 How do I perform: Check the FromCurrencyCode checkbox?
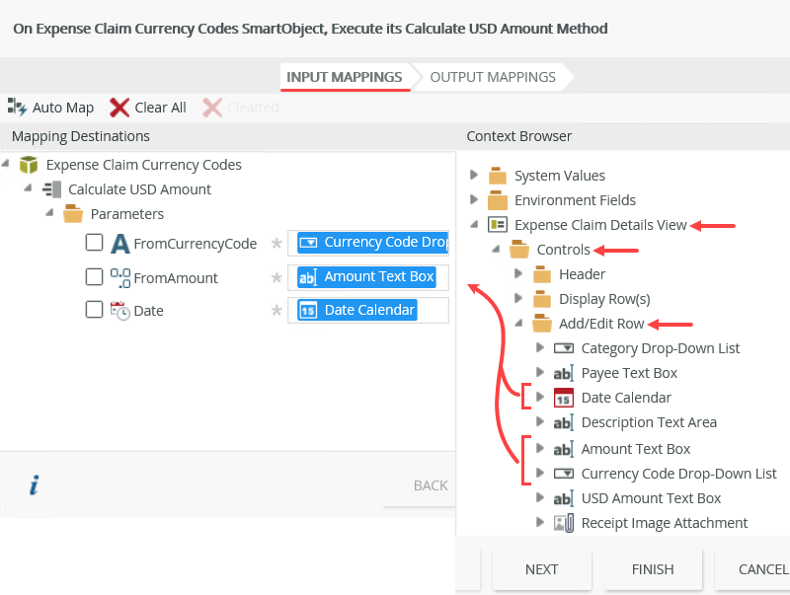click(94, 243)
